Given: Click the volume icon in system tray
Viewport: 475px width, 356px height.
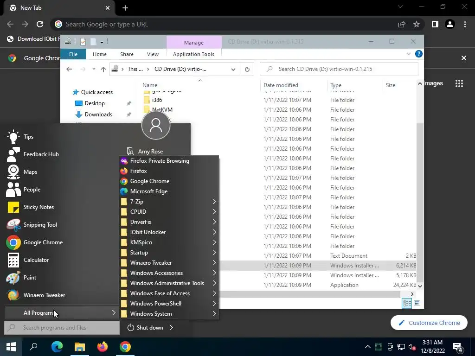Looking at the screenshot, I should [412, 347].
